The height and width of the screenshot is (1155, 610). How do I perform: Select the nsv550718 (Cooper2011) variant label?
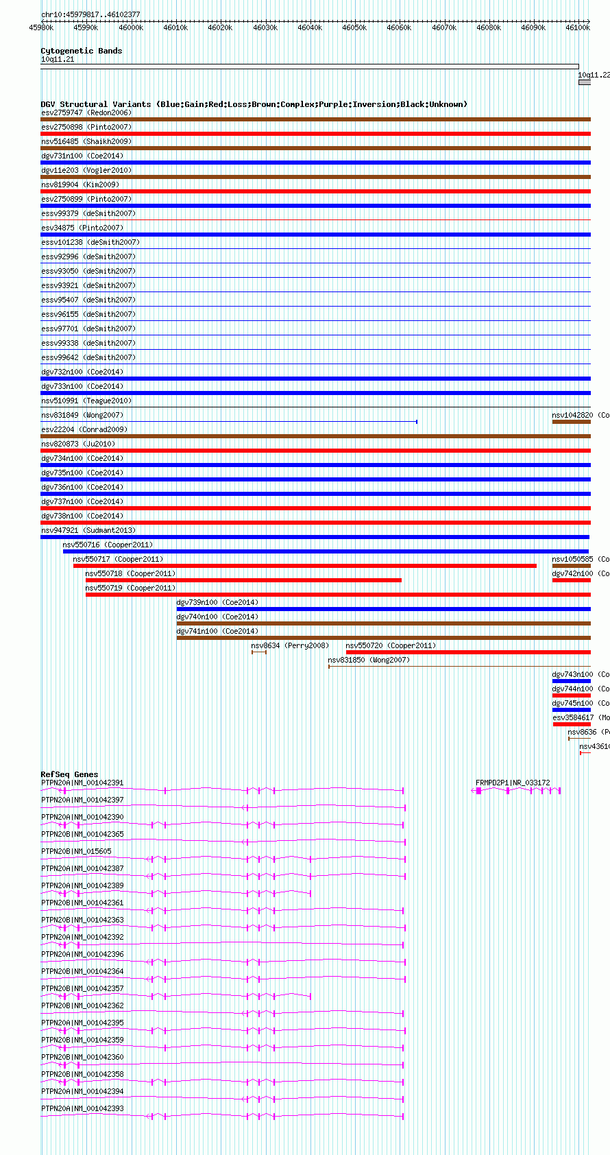(x=130, y=573)
